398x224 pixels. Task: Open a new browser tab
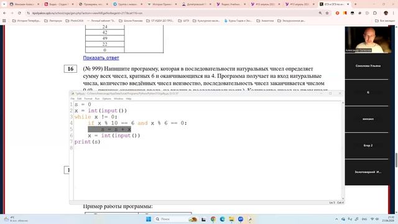click(355, 4)
